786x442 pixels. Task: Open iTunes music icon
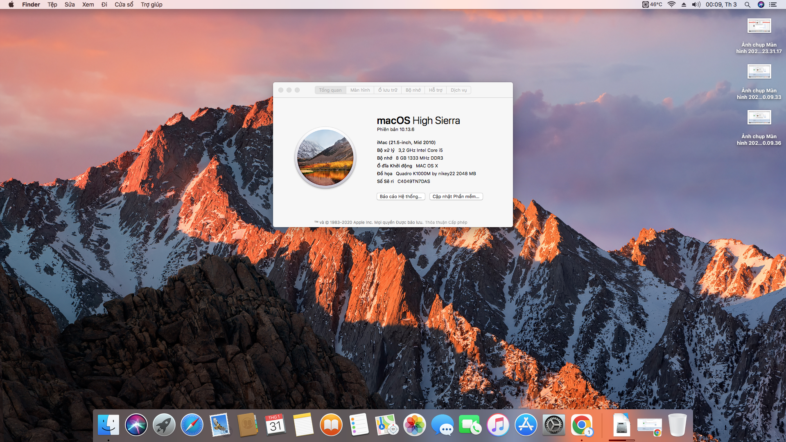coord(498,425)
